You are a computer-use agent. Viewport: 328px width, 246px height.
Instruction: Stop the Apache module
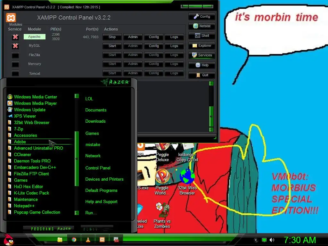pyautogui.click(x=112, y=37)
